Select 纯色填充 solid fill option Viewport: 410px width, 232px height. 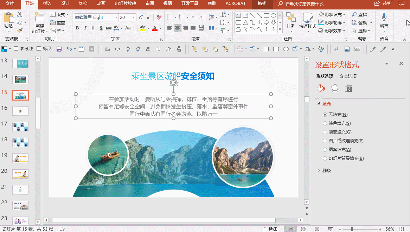(x=337, y=123)
